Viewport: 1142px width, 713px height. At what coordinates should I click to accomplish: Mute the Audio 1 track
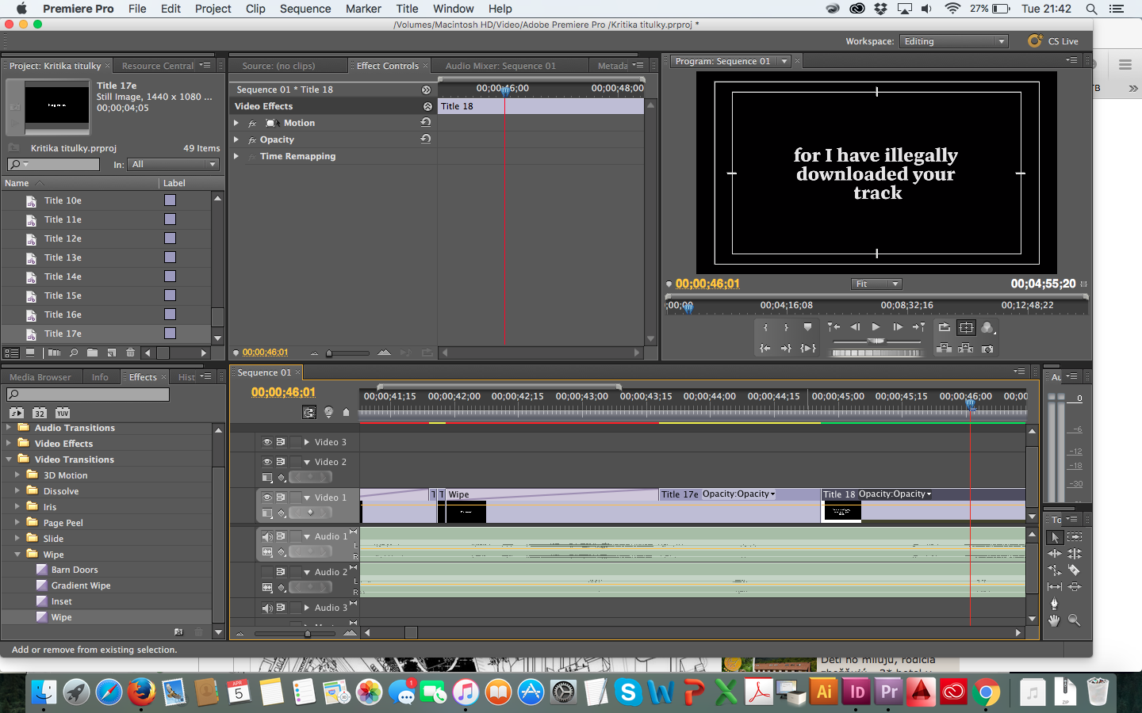(x=267, y=536)
